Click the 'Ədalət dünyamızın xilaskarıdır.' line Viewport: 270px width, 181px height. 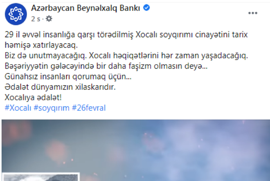coord(60,87)
